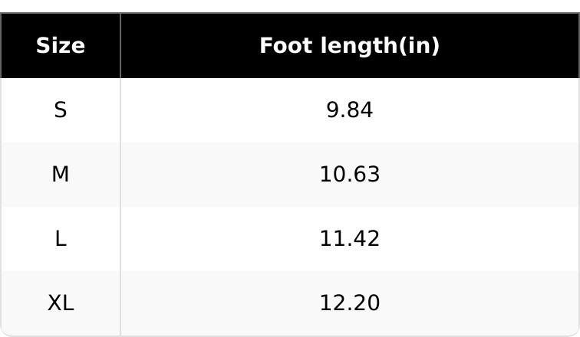Click the 11.42 foot length value

tap(349, 239)
